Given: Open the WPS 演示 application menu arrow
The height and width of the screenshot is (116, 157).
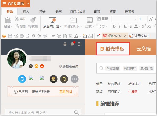Looking at the screenshot, I should (28, 4).
